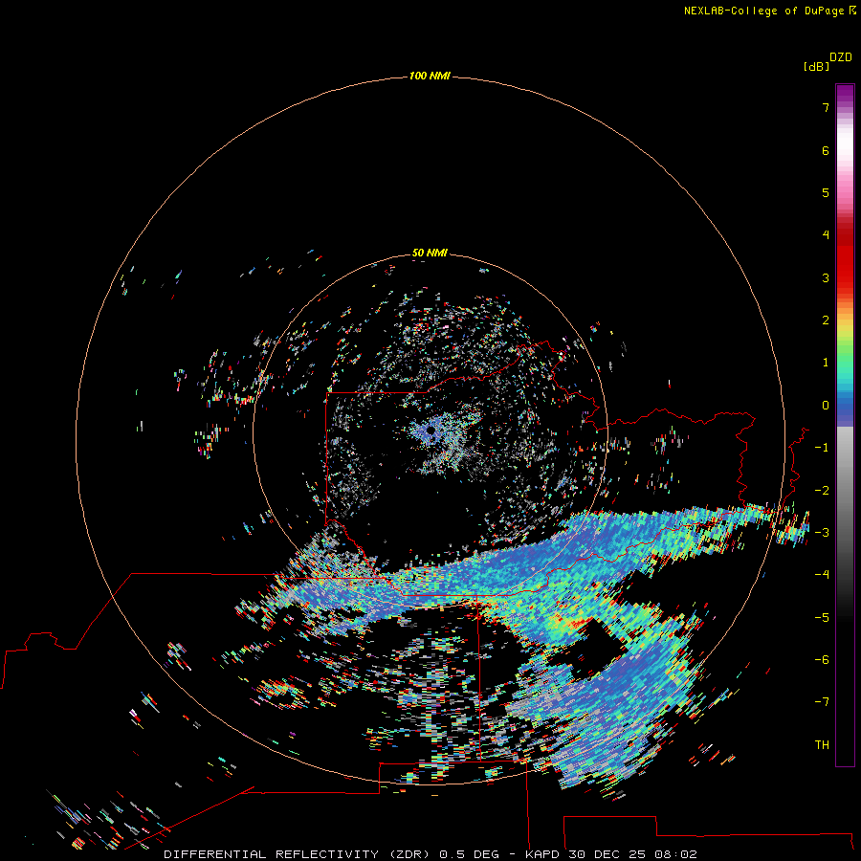Click the 0 value on the color scale
The height and width of the screenshot is (861, 861).
(x=826, y=406)
